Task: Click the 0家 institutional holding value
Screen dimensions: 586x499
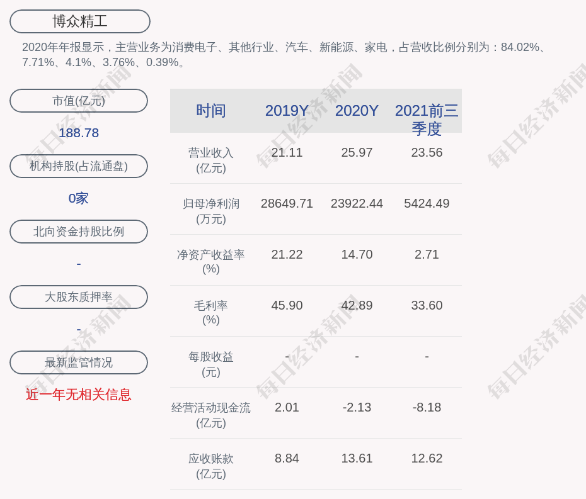Action: 79,198
